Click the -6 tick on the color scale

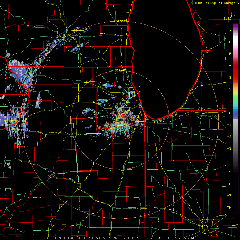(x=229, y=184)
